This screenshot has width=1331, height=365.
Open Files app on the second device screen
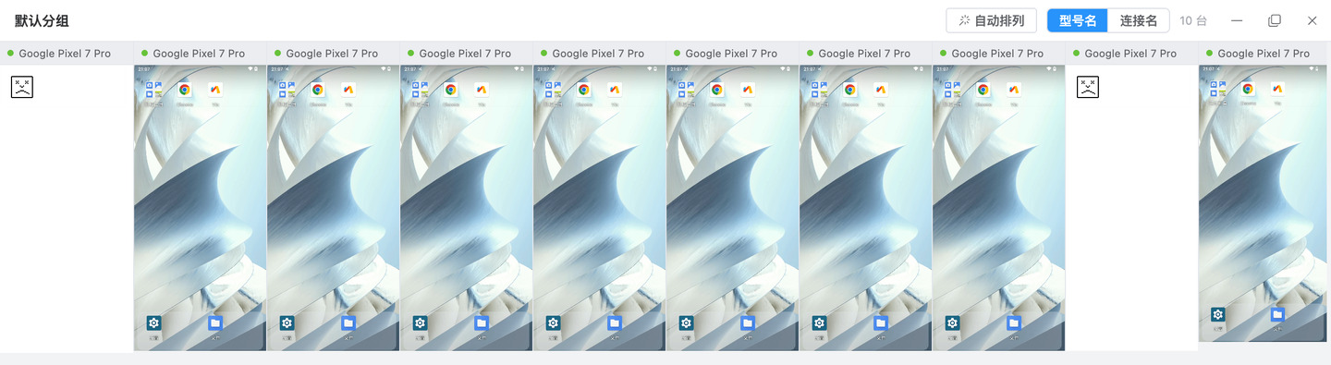click(x=215, y=322)
